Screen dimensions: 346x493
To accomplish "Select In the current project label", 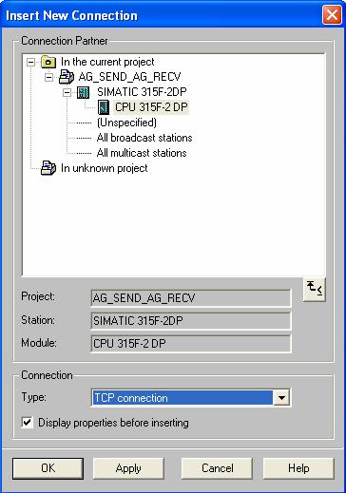I will [107, 62].
